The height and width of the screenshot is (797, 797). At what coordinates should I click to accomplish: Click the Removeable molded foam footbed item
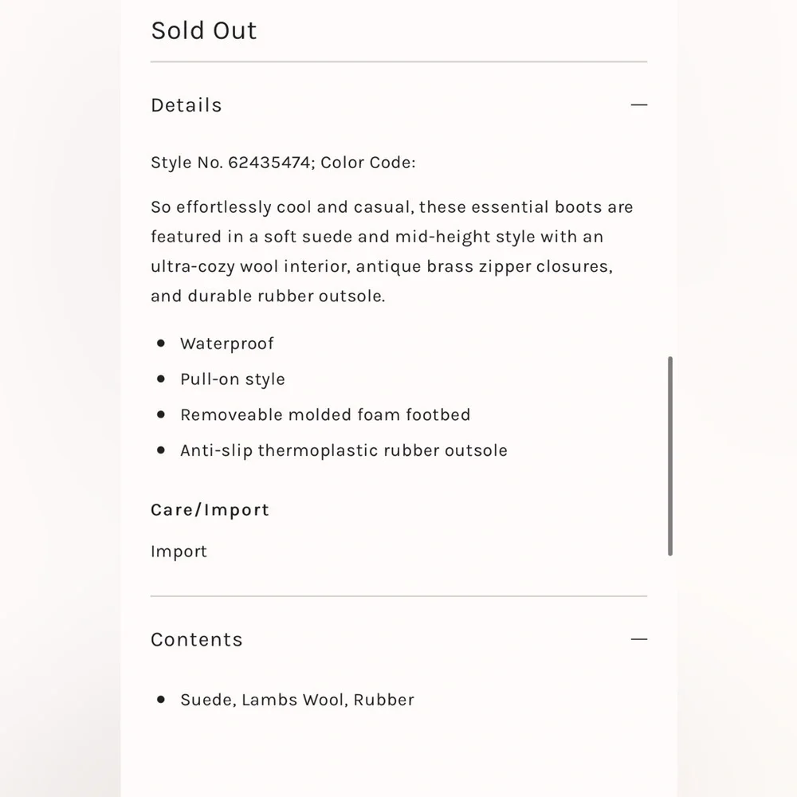(x=325, y=414)
